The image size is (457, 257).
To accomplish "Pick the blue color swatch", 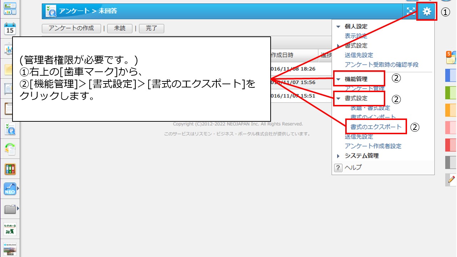I will 451,75.
